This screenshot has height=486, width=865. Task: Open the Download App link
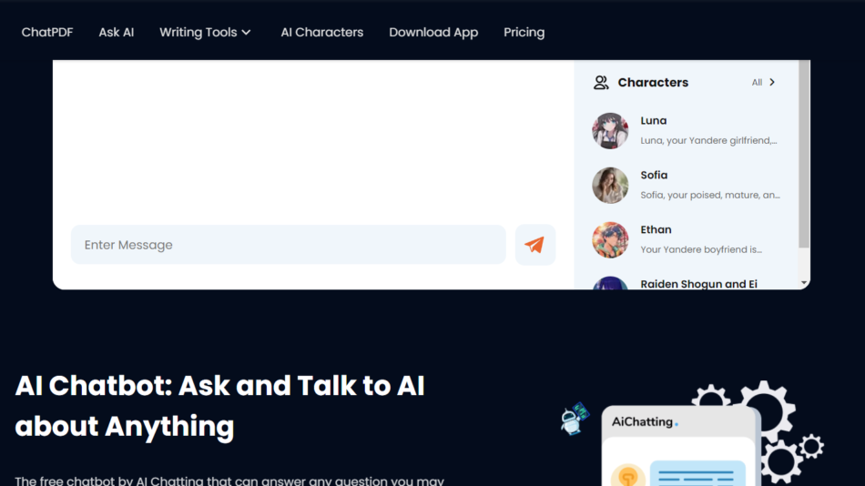click(x=433, y=33)
